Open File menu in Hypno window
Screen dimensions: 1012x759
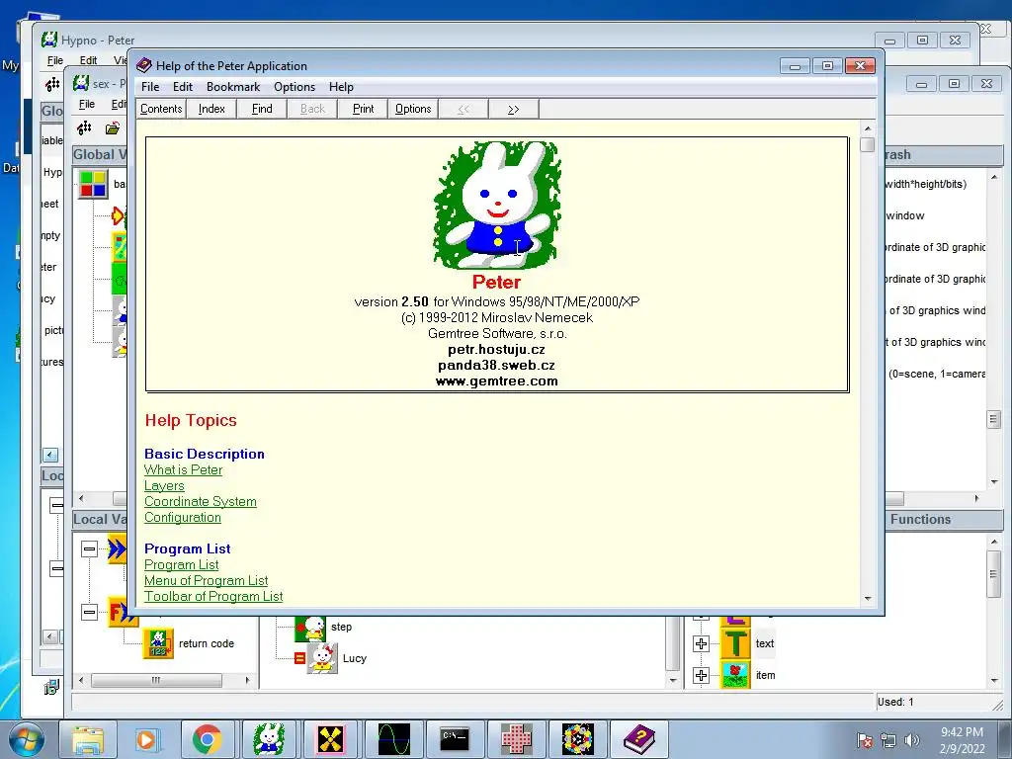point(55,60)
